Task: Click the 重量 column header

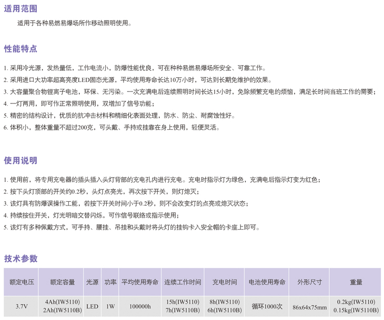Action: point(356,282)
